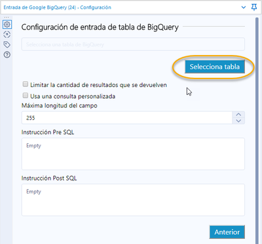Click the Selecciona una tabla de BigQuery field

(x=133, y=44)
